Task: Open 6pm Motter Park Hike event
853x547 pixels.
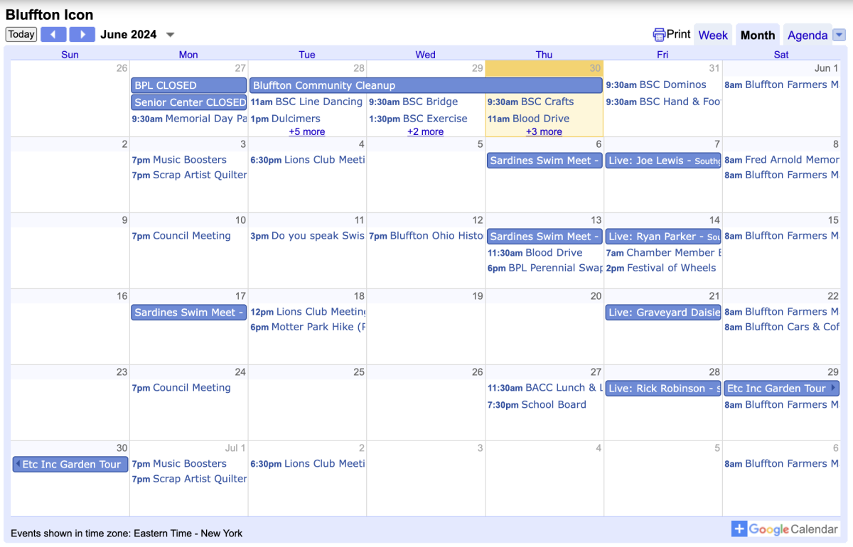Action: (x=307, y=327)
